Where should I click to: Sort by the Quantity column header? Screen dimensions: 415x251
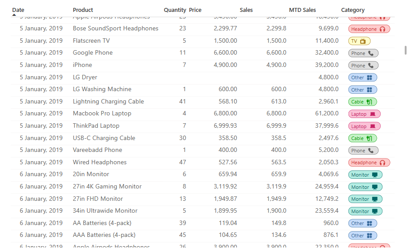175,10
